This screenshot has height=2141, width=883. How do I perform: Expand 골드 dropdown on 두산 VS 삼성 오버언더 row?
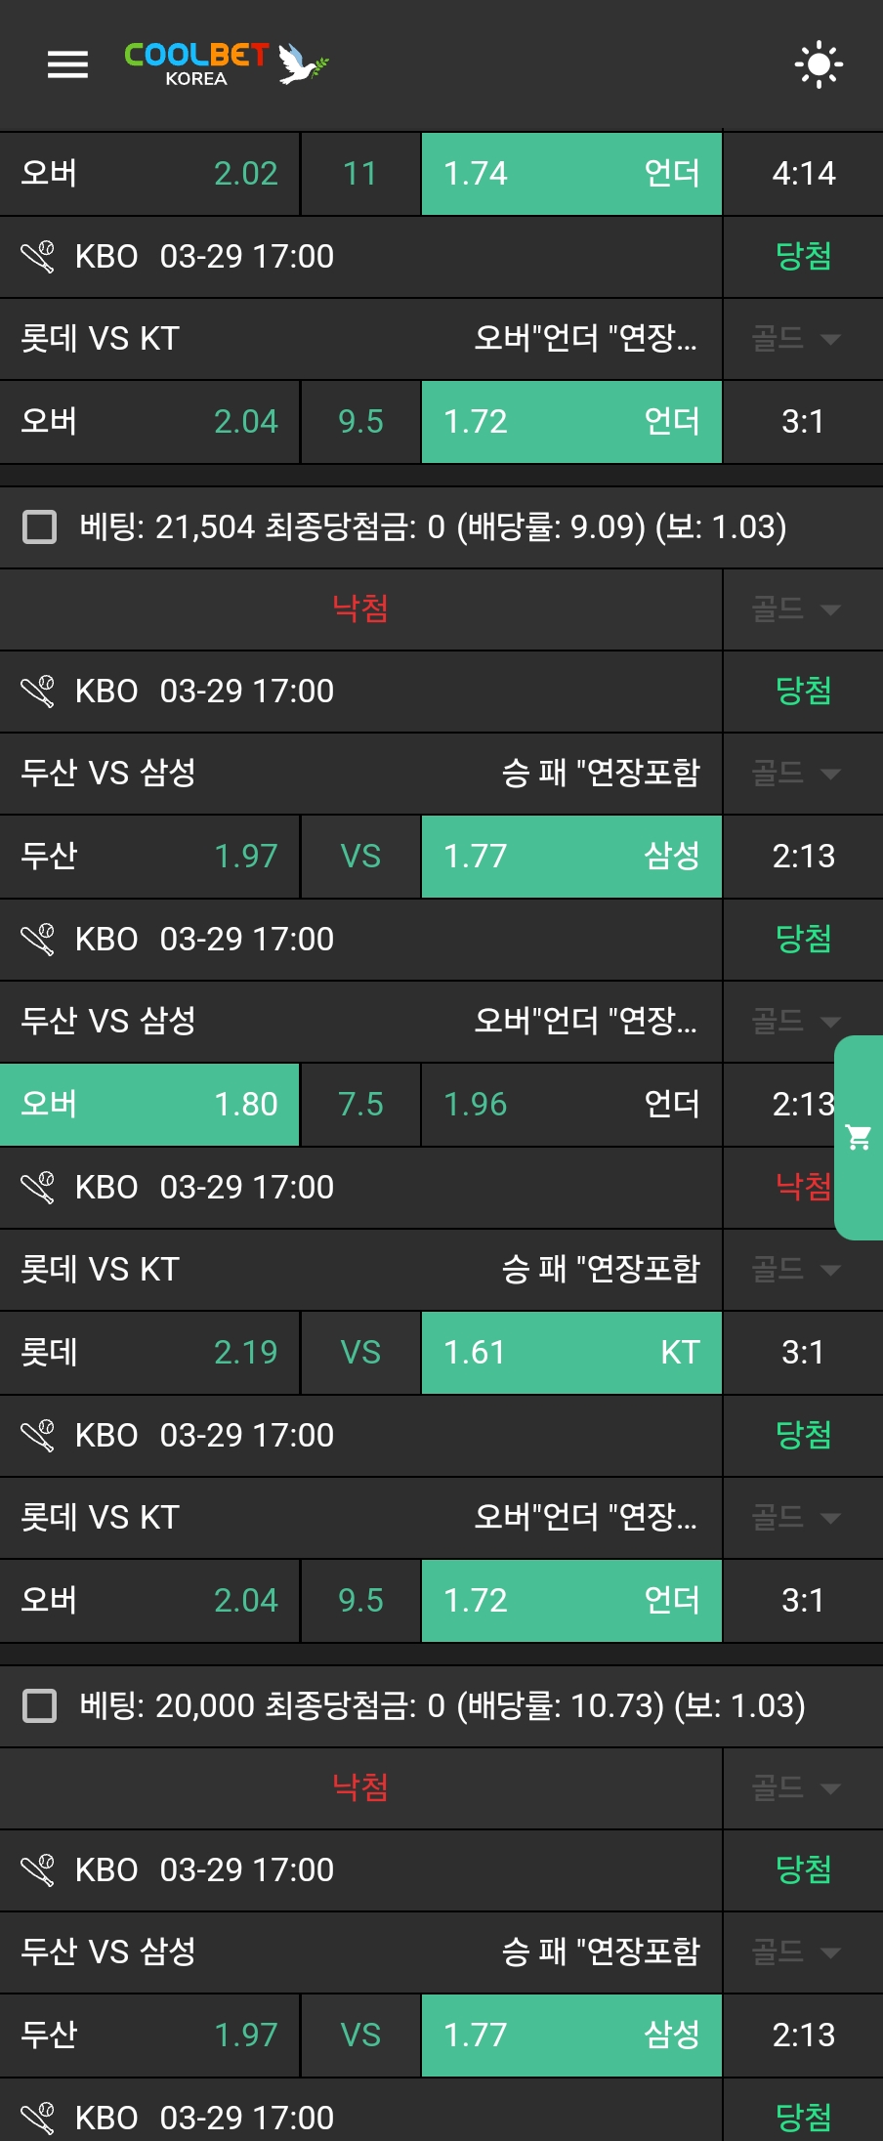point(795,1022)
